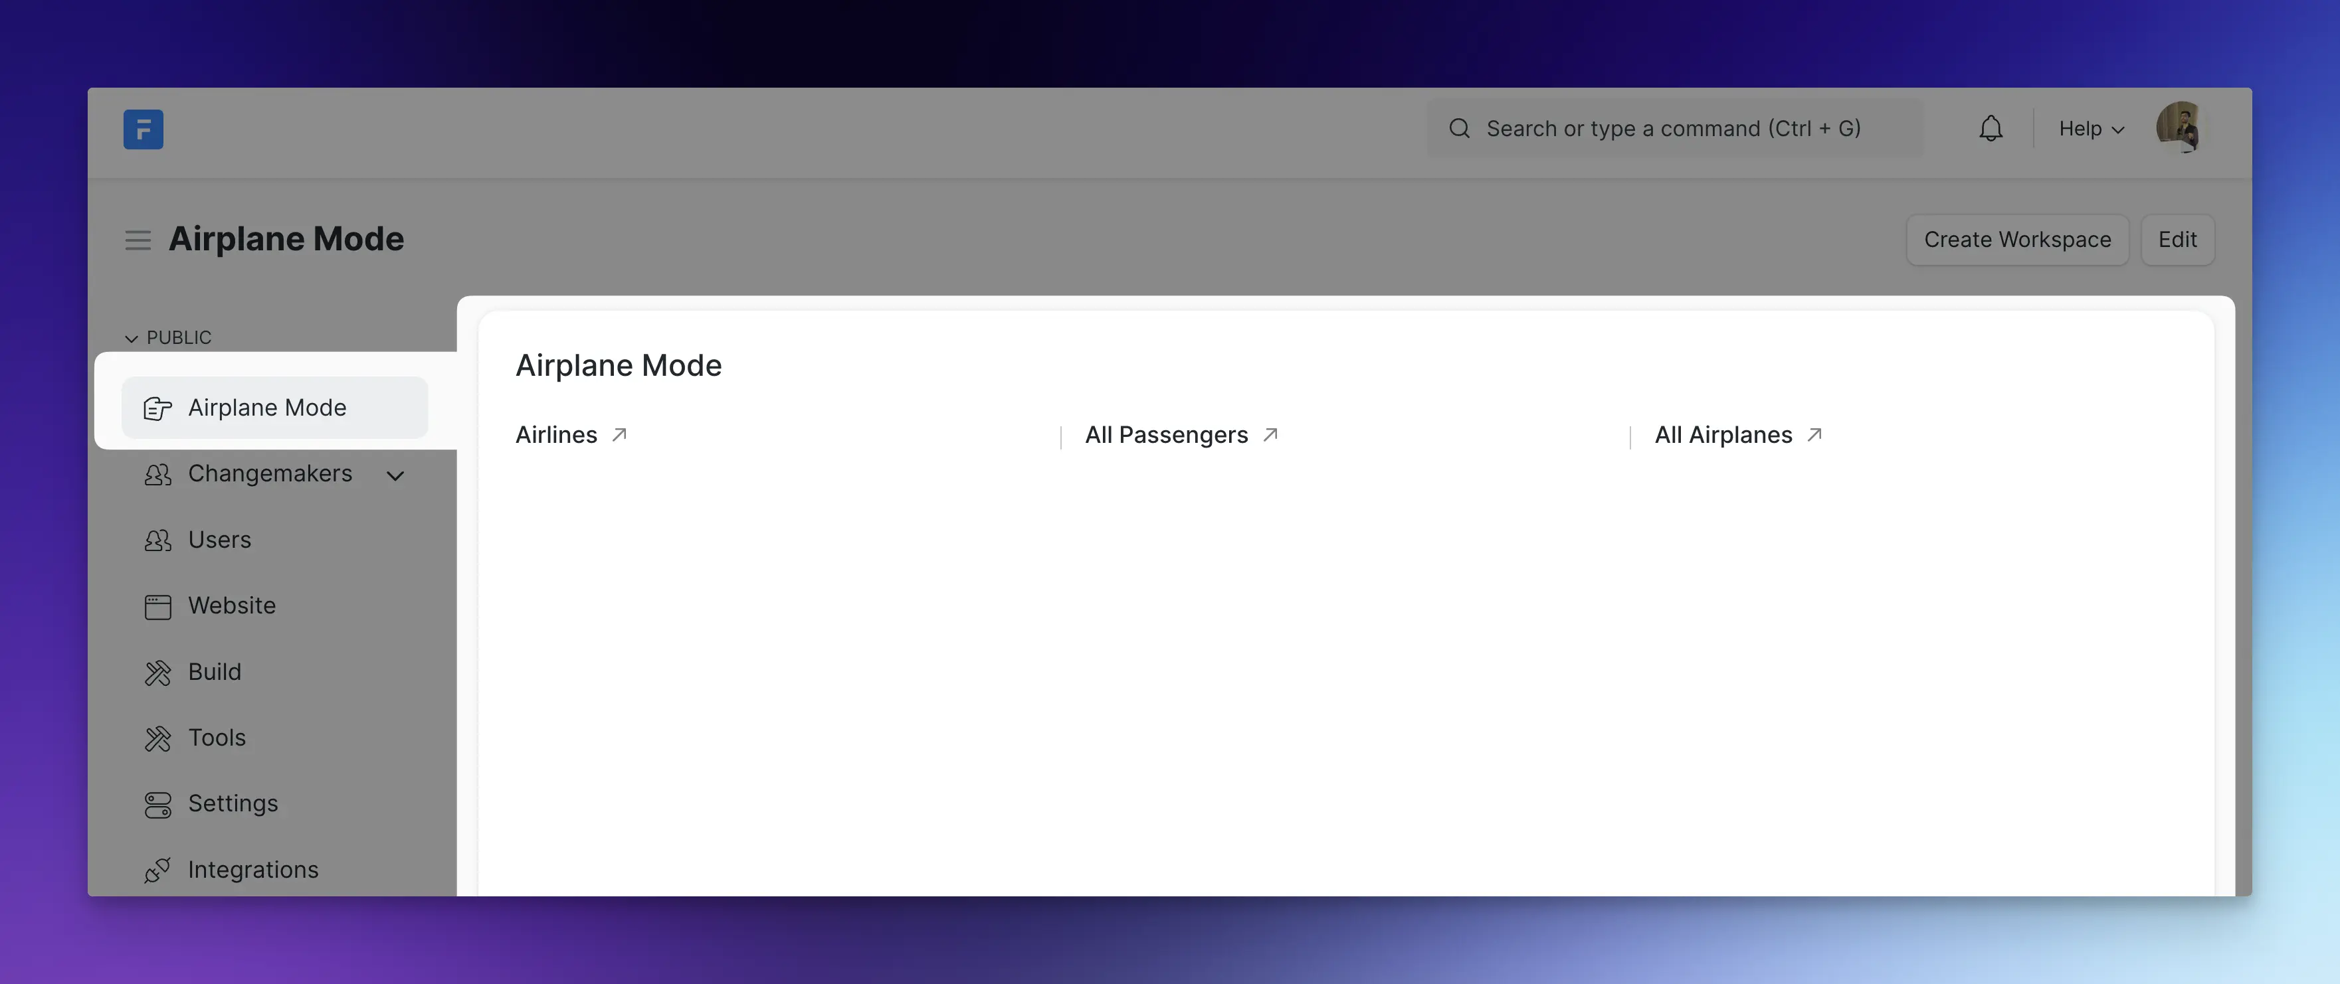2340x984 pixels.
Task: Click the arrow icon next to Airlines
Action: [619, 435]
